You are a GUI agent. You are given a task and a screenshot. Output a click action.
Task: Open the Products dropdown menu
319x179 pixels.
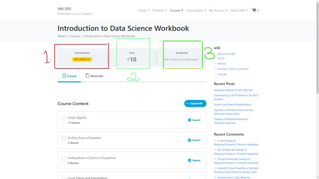(160, 10)
